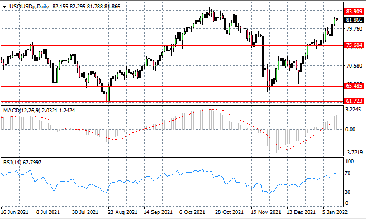Click the 70.580 price axis value
Image resolution: width=366 pixels, height=219 pixels.
pyautogui.click(x=354, y=66)
